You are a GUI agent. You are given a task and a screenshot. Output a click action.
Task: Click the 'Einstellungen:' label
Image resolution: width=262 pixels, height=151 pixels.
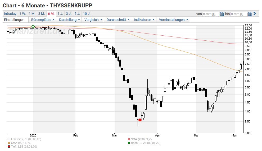[x=15, y=20]
